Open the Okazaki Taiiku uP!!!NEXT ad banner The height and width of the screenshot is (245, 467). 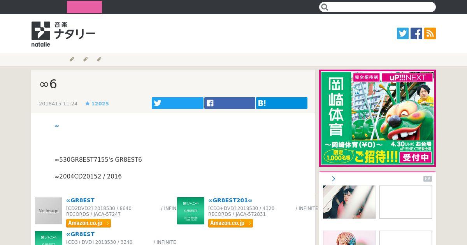click(377, 118)
